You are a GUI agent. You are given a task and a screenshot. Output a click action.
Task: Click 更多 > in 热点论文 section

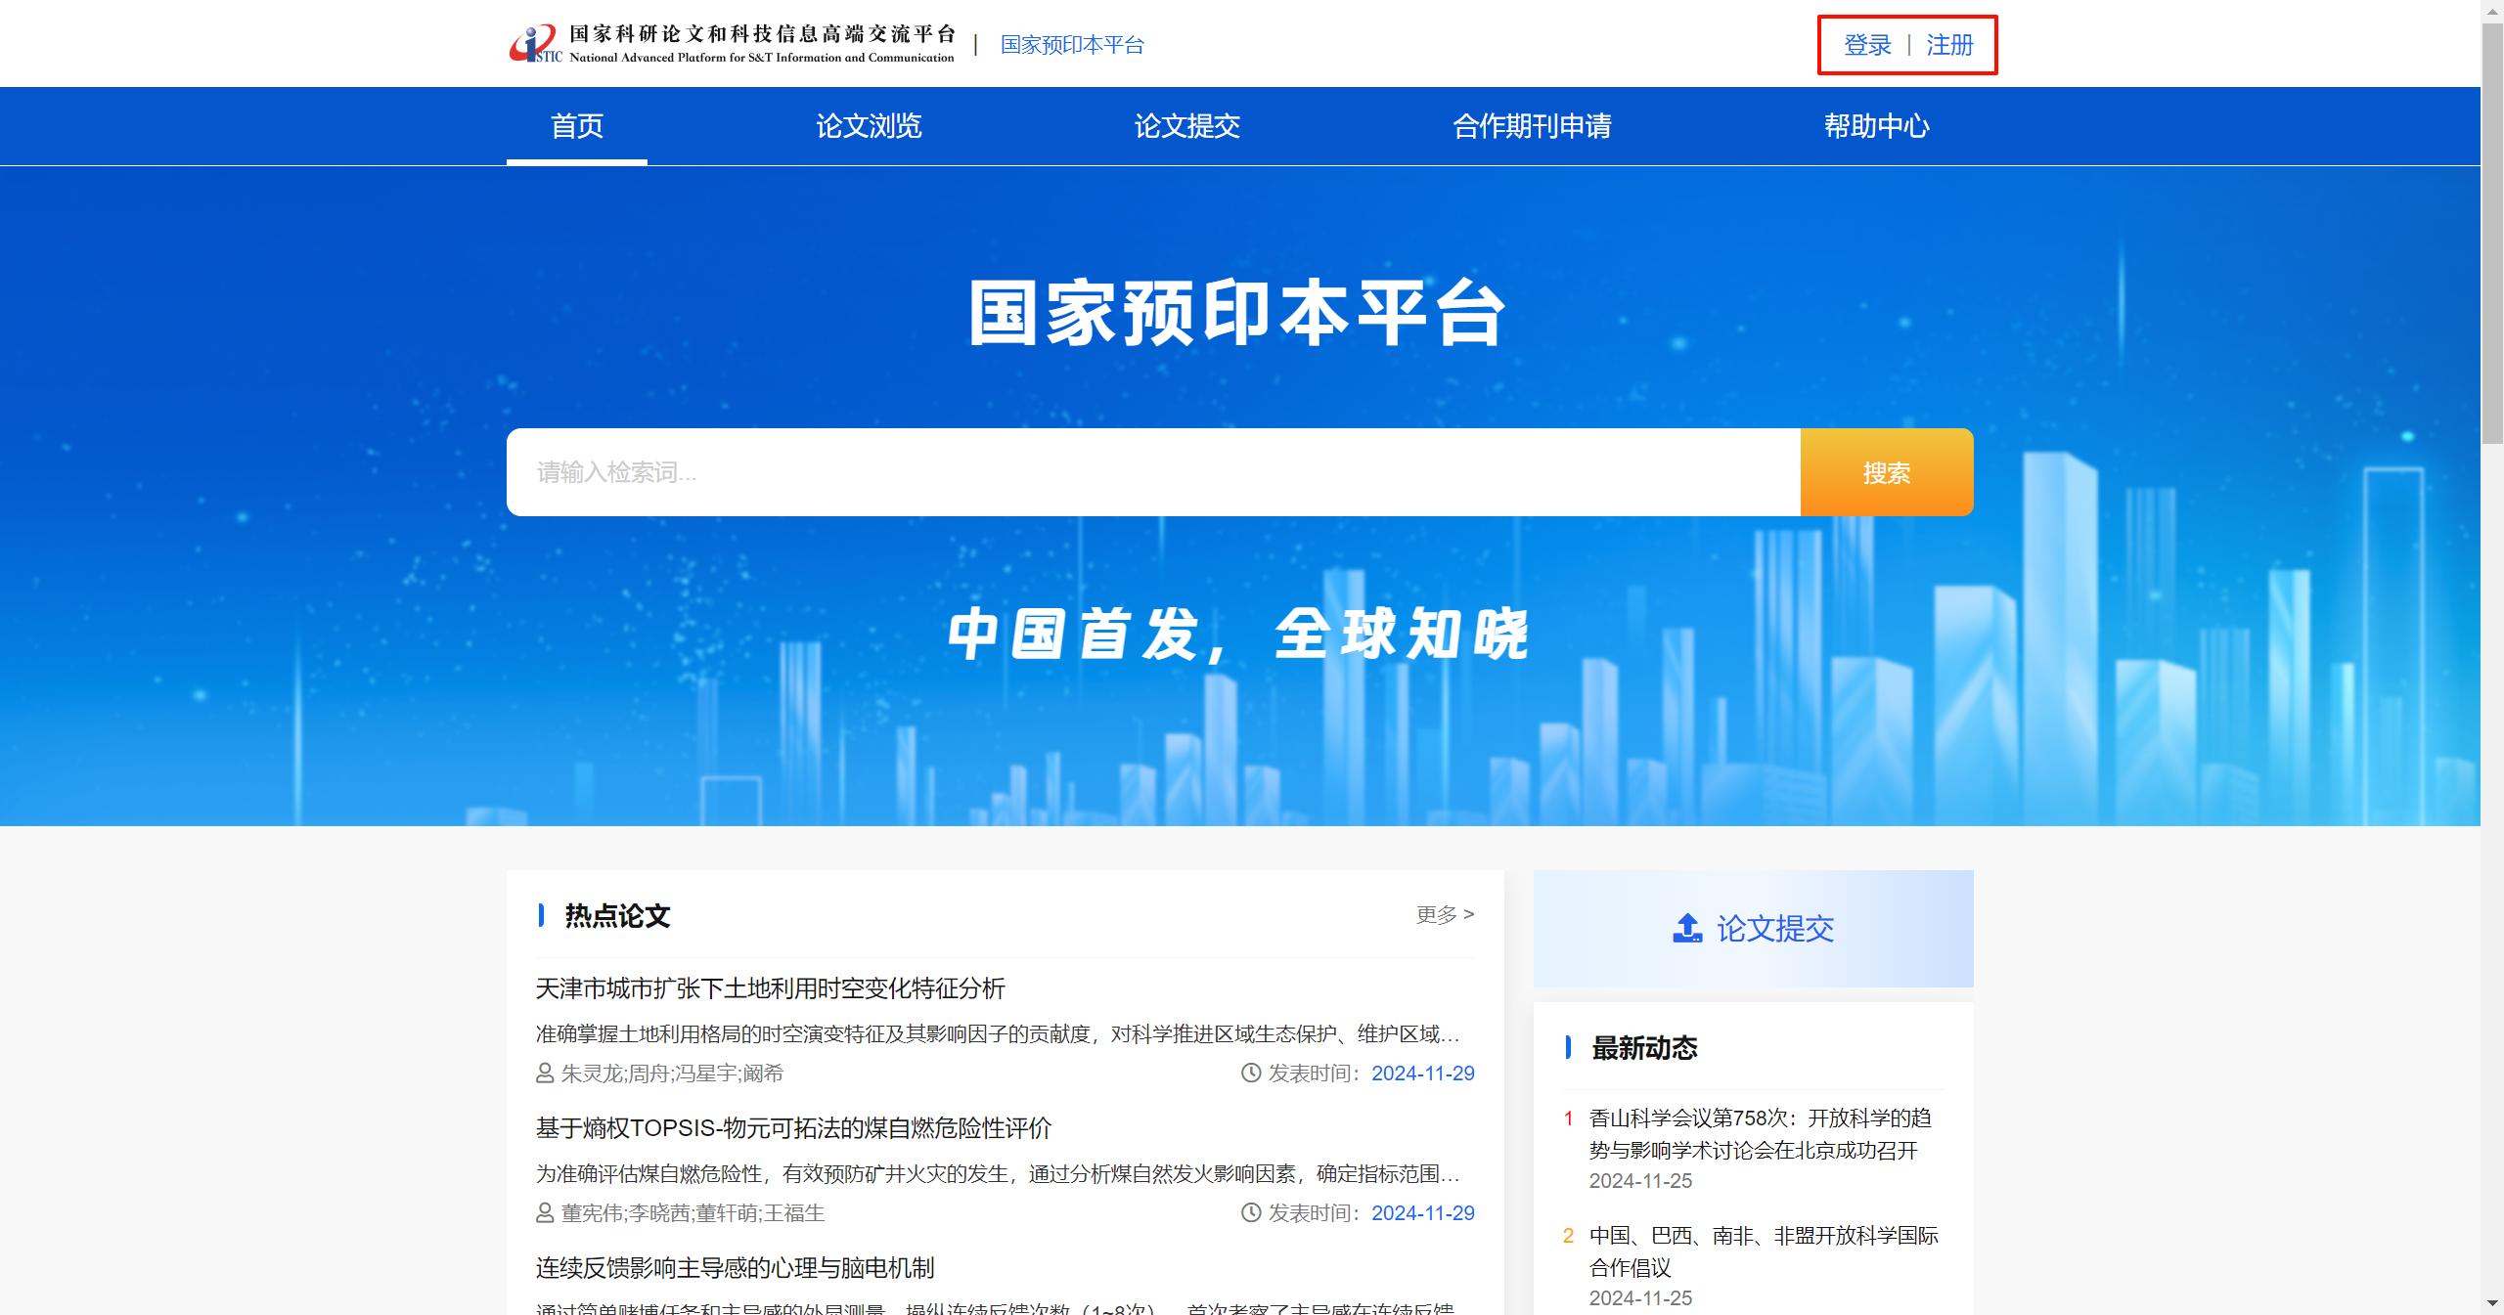1445,914
